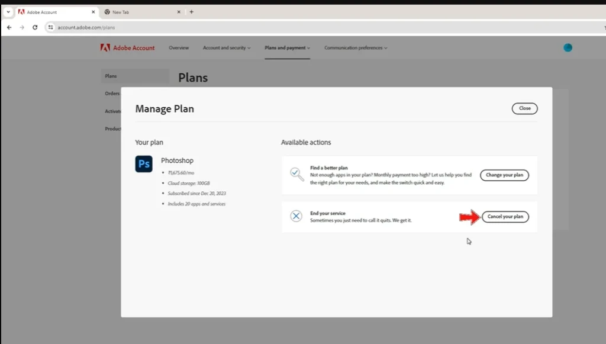
Task: Close the Manage Plan dialog
Action: click(524, 108)
